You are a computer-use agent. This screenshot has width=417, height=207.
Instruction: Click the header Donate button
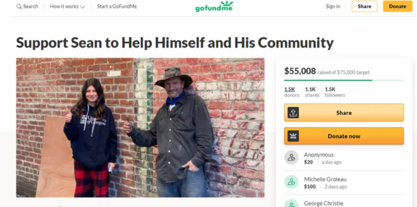pos(398,7)
